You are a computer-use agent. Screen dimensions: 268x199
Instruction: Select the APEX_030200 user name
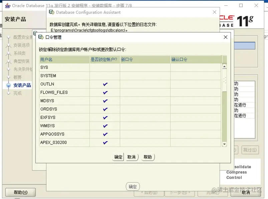pos(53,143)
